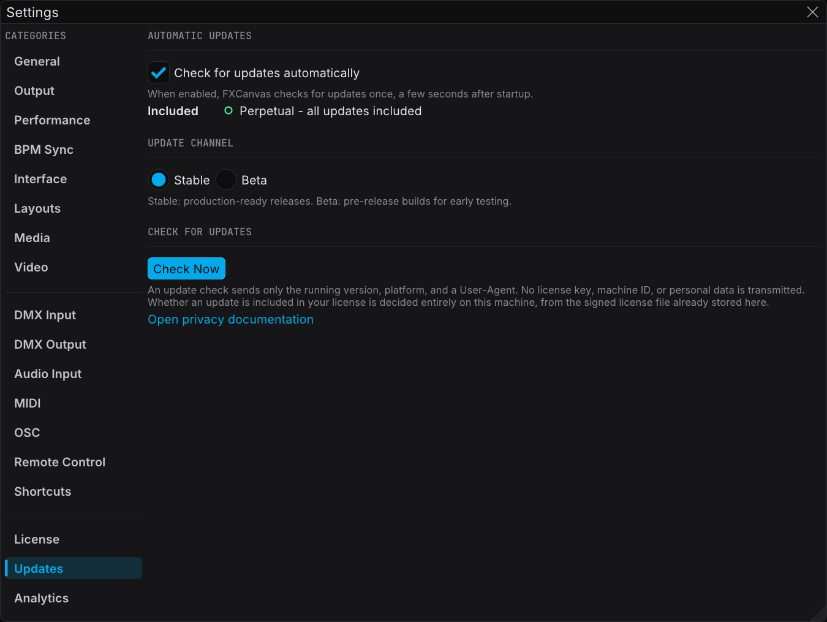Open the Interface category

point(74,179)
